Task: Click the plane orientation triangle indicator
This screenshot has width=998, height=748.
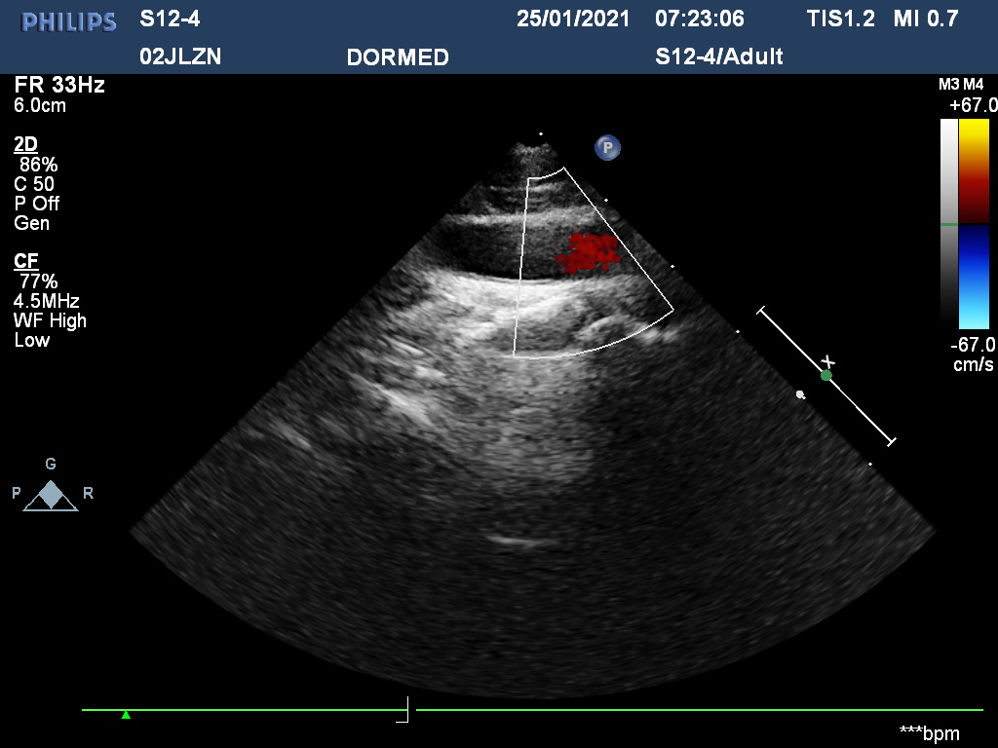Action: tap(52, 496)
